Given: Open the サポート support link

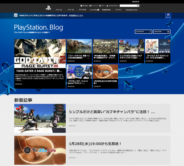Looking at the screenshot, I should coord(102,6).
